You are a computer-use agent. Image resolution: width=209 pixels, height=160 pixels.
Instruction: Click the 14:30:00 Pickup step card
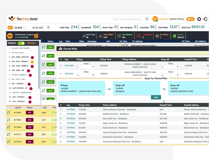coord(82,88)
